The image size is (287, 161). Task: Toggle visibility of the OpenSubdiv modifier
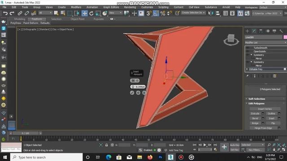248,51
